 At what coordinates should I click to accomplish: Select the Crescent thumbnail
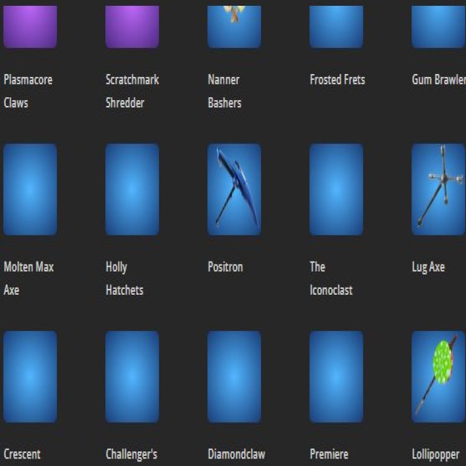tap(29, 376)
